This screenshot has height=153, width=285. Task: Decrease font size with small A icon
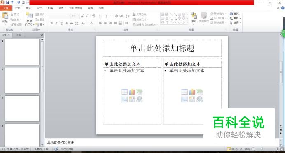pos(87,16)
